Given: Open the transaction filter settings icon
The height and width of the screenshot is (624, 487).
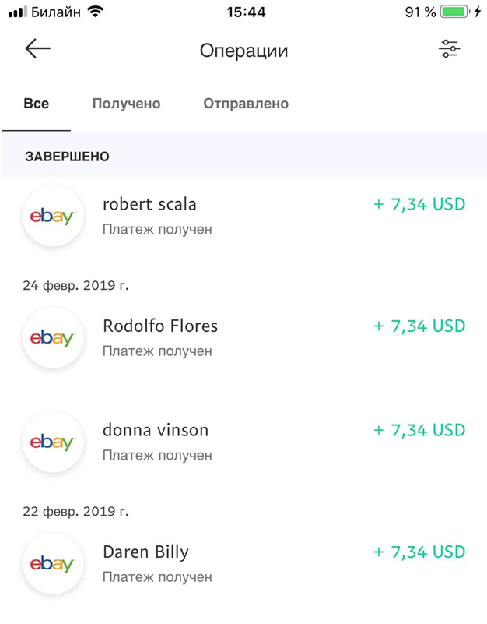Looking at the screenshot, I should (450, 49).
